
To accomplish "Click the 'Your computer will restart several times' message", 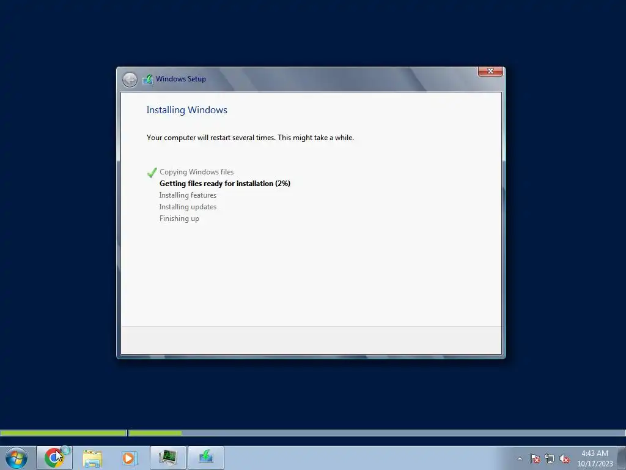I will pyautogui.click(x=250, y=138).
